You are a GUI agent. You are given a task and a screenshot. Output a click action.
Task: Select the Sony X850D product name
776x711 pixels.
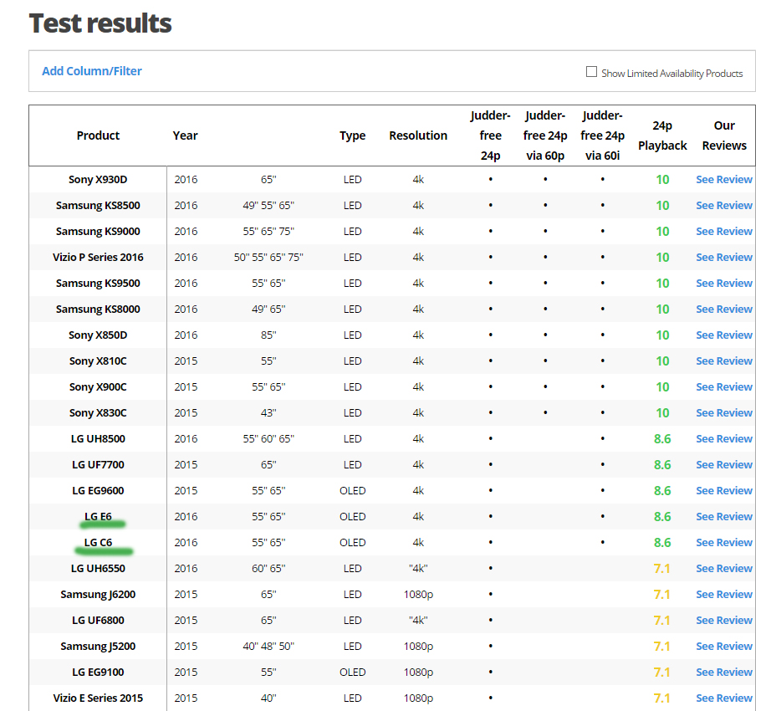coord(98,335)
